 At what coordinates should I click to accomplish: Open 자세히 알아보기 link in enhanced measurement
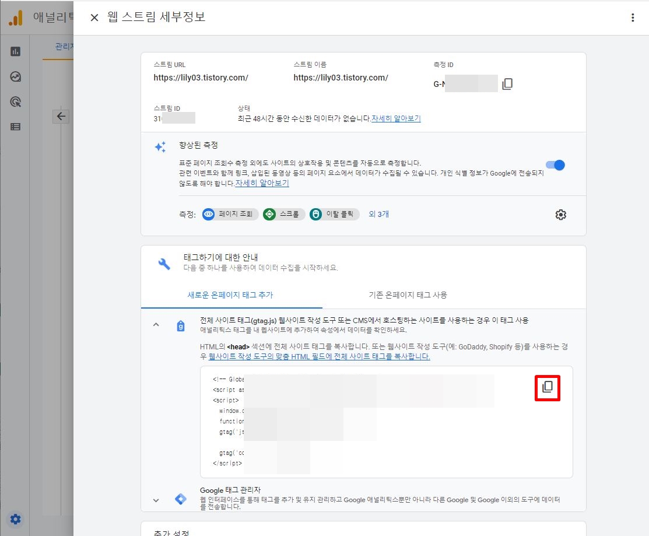point(262,183)
